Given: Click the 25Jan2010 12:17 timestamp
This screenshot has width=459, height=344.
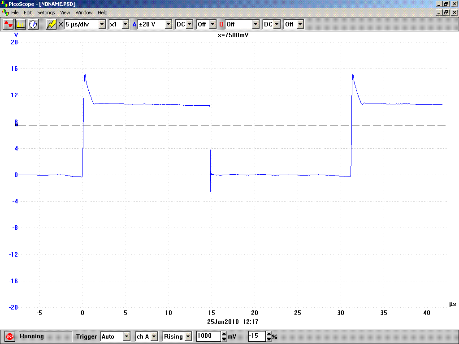Looking at the screenshot, I should coord(233,322).
